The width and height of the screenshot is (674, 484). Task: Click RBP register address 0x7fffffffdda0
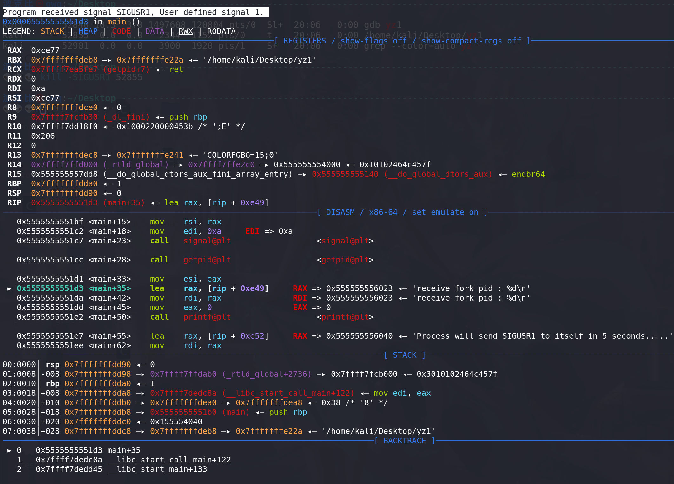point(64,184)
